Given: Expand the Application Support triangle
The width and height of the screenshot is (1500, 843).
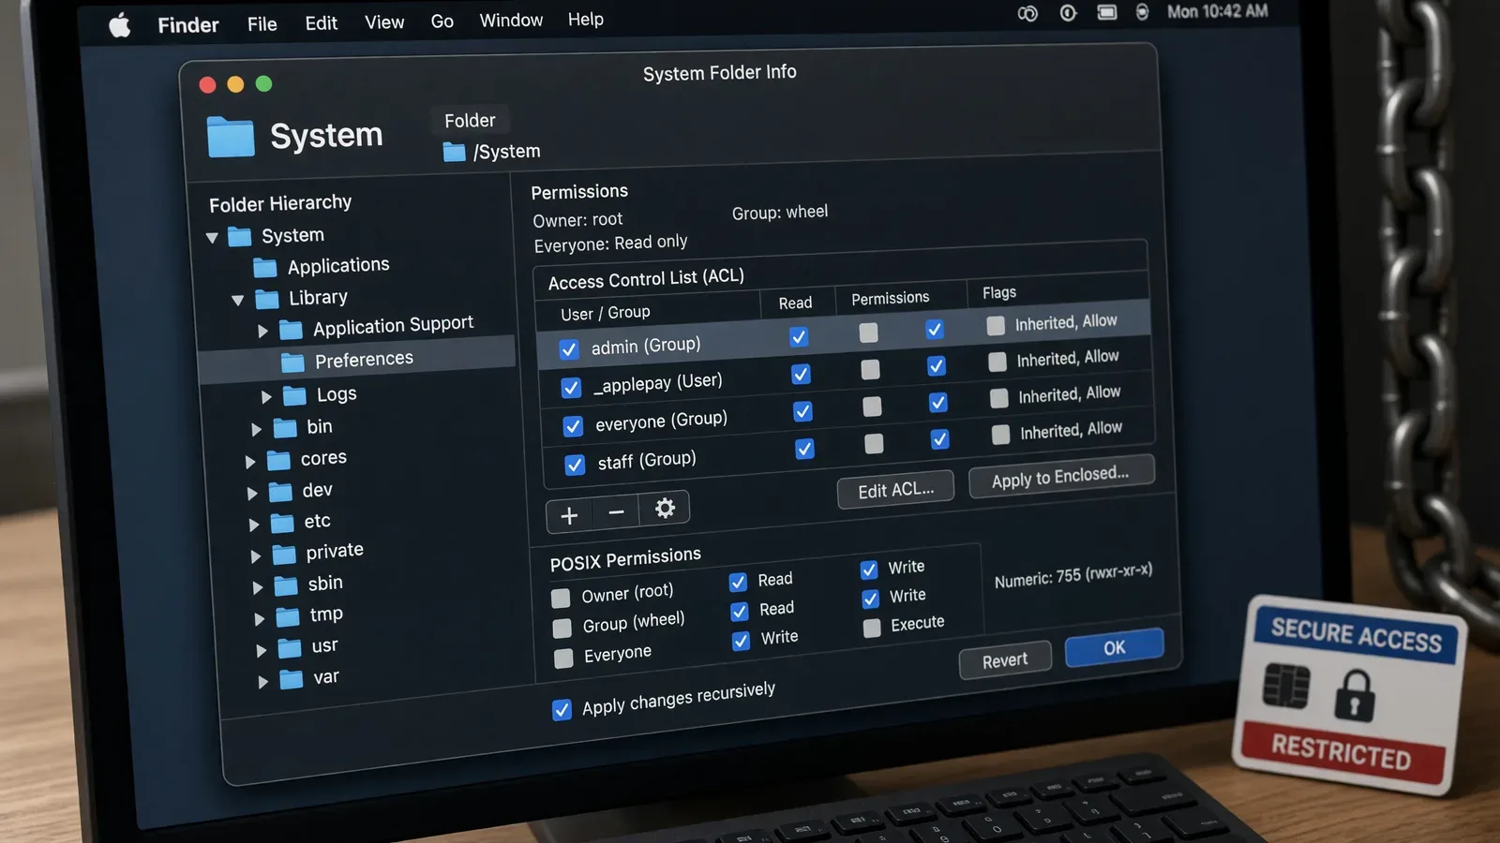Looking at the screenshot, I should click(x=262, y=331).
